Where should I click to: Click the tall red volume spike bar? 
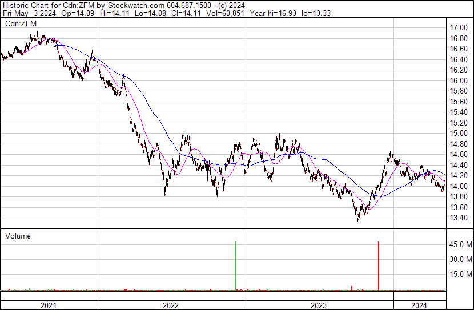379,266
